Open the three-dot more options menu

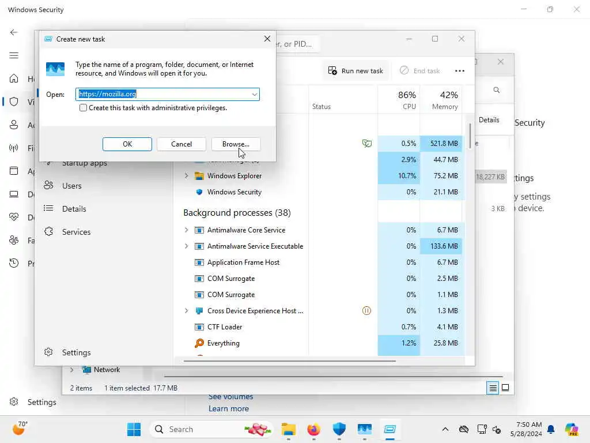[459, 71]
